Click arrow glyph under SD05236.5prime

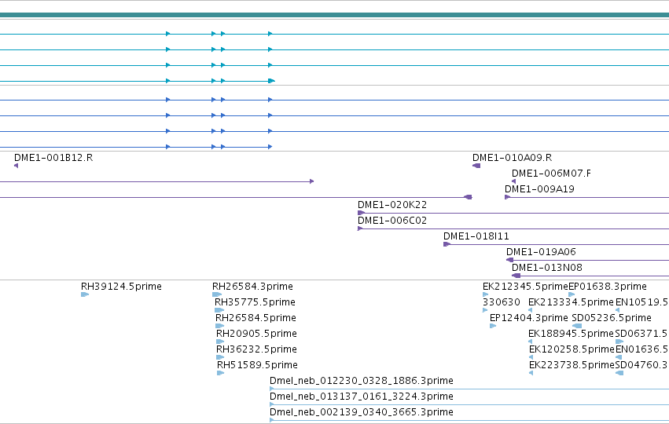576,326
